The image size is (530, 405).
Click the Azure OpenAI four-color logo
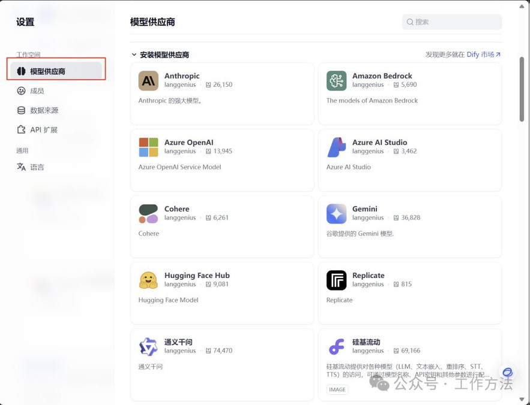pos(148,147)
